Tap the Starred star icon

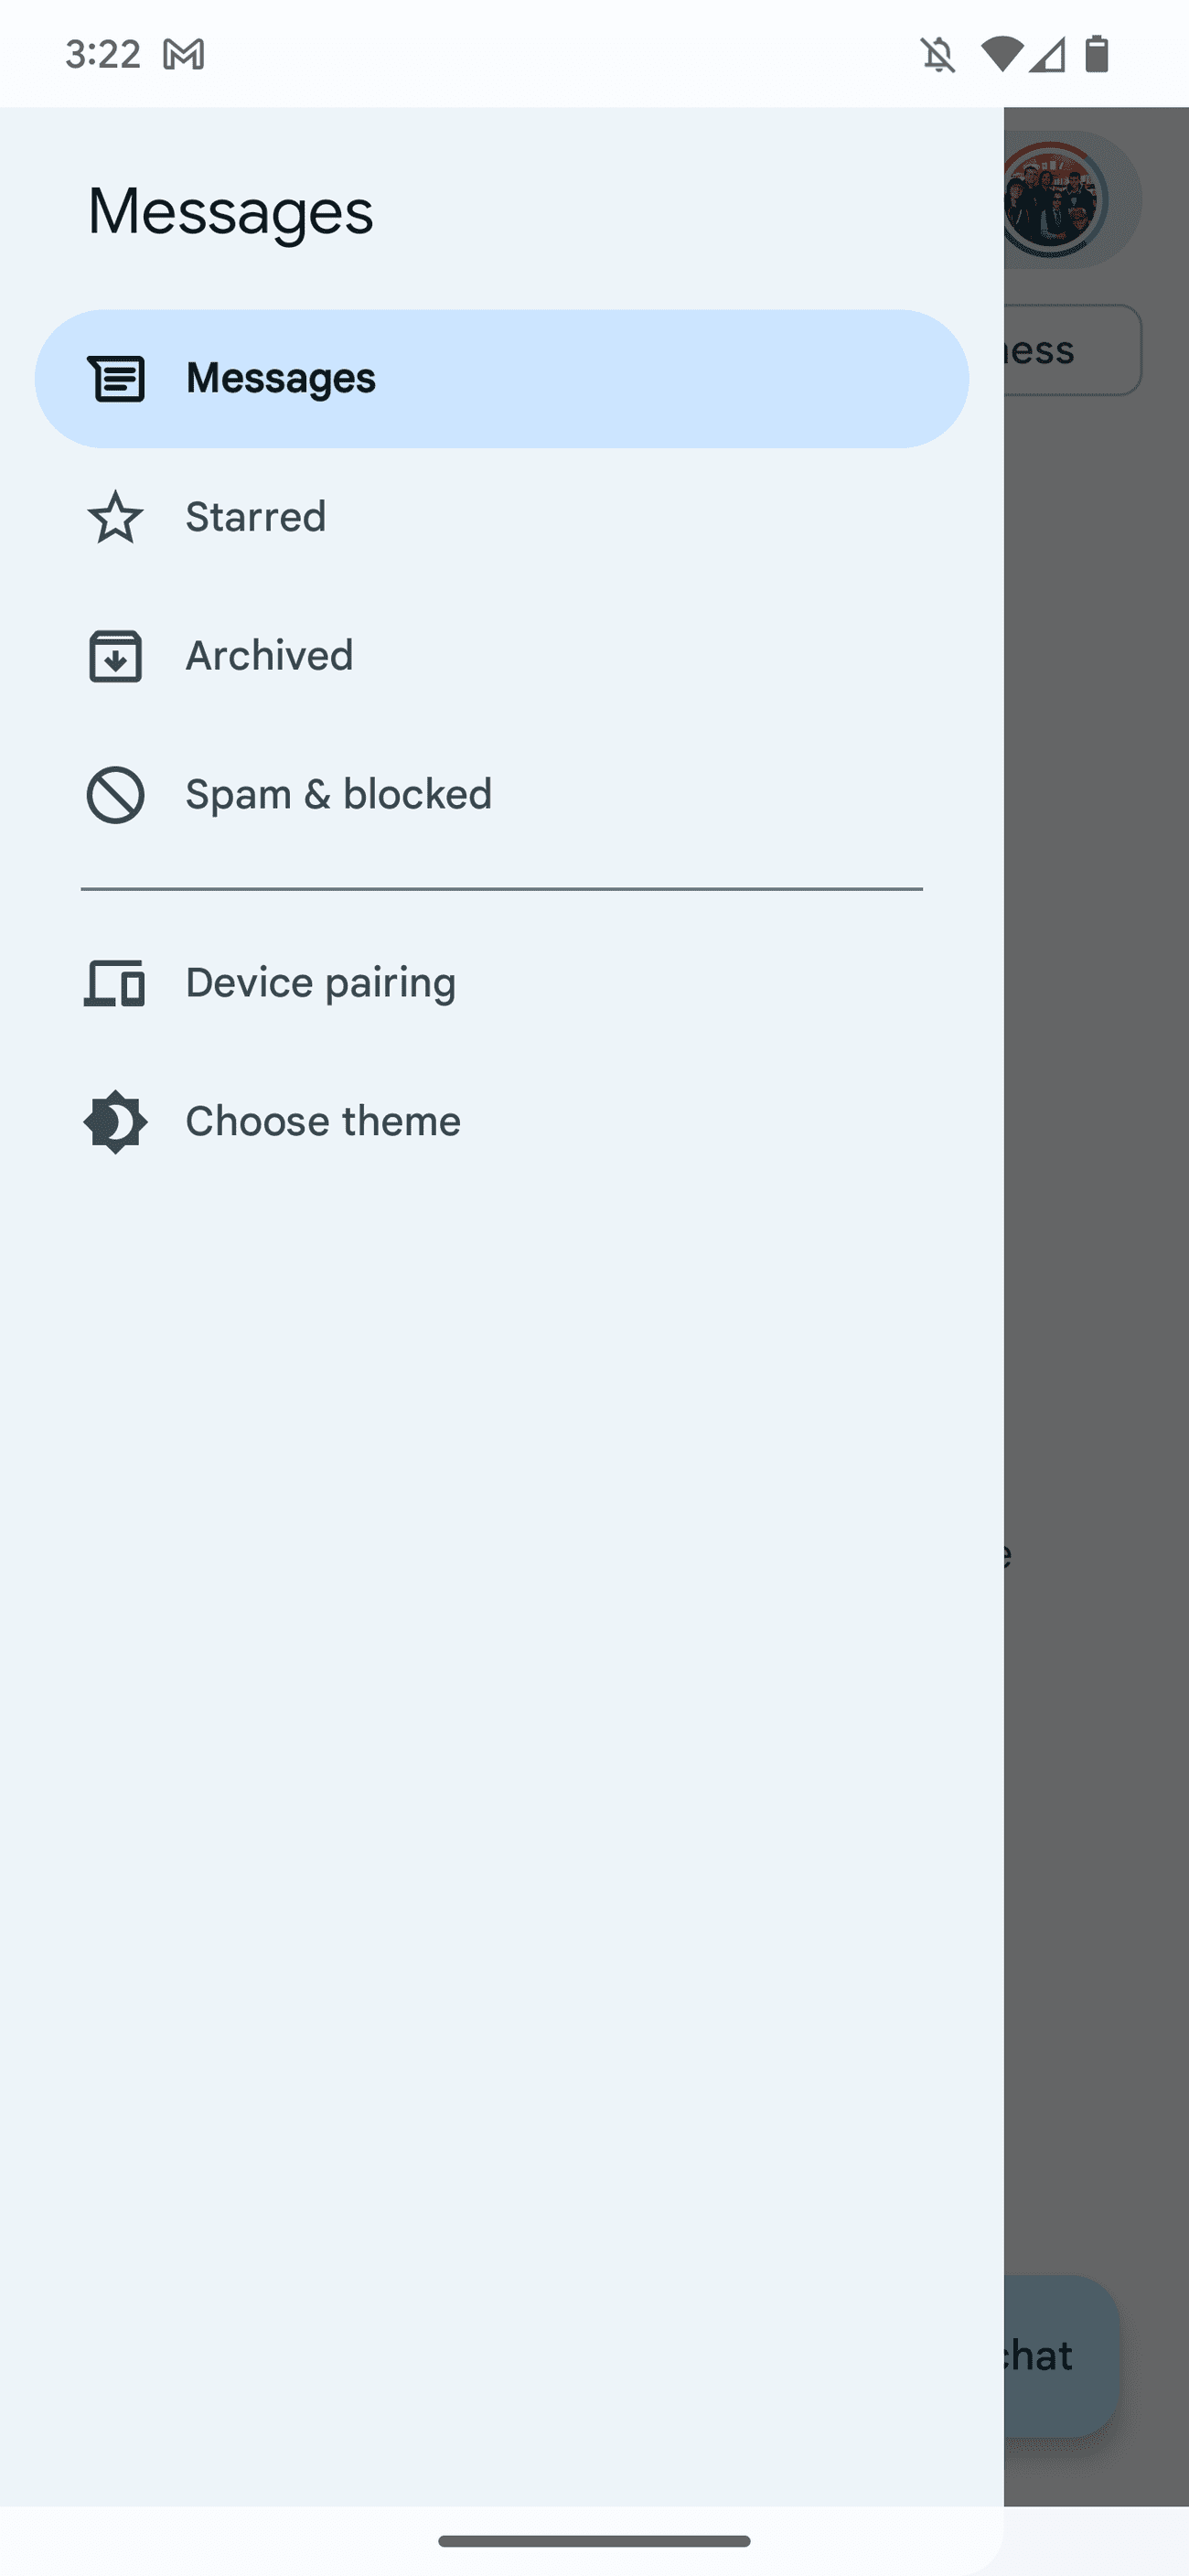[116, 517]
